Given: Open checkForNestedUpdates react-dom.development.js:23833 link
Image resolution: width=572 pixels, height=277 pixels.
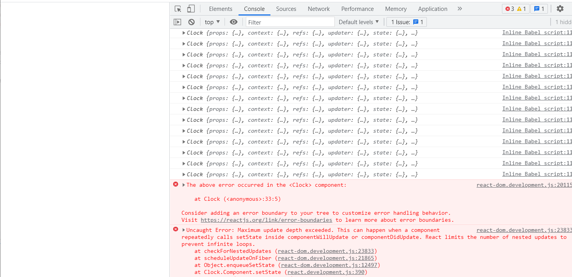Looking at the screenshot, I should coord(326,251).
